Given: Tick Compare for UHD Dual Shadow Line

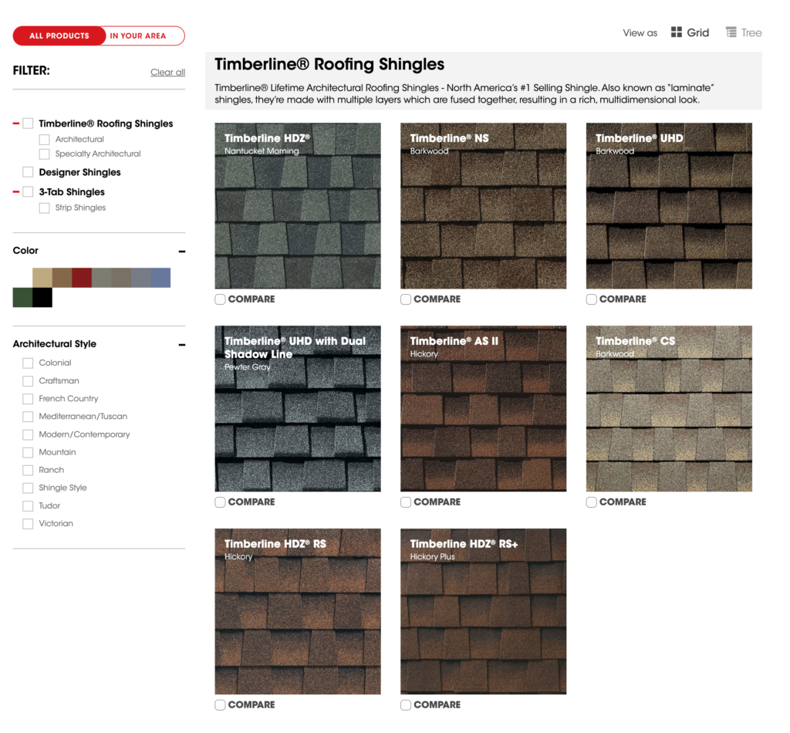Looking at the screenshot, I should point(220,503).
